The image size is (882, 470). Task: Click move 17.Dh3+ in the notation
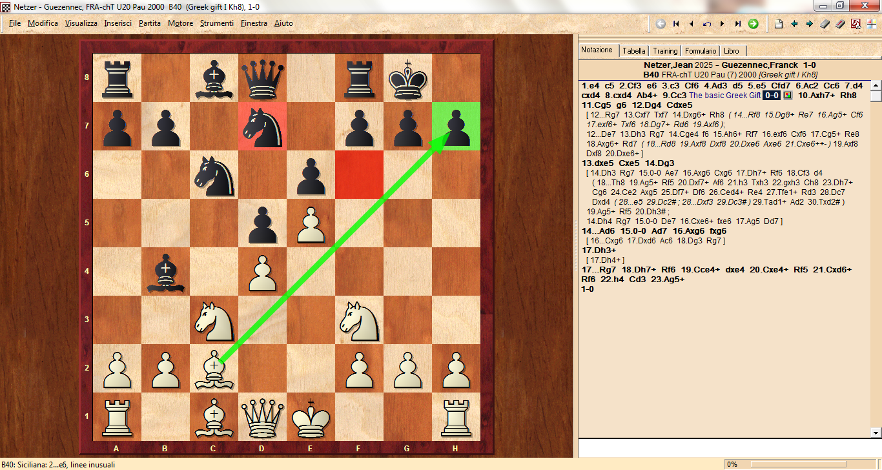click(x=599, y=250)
